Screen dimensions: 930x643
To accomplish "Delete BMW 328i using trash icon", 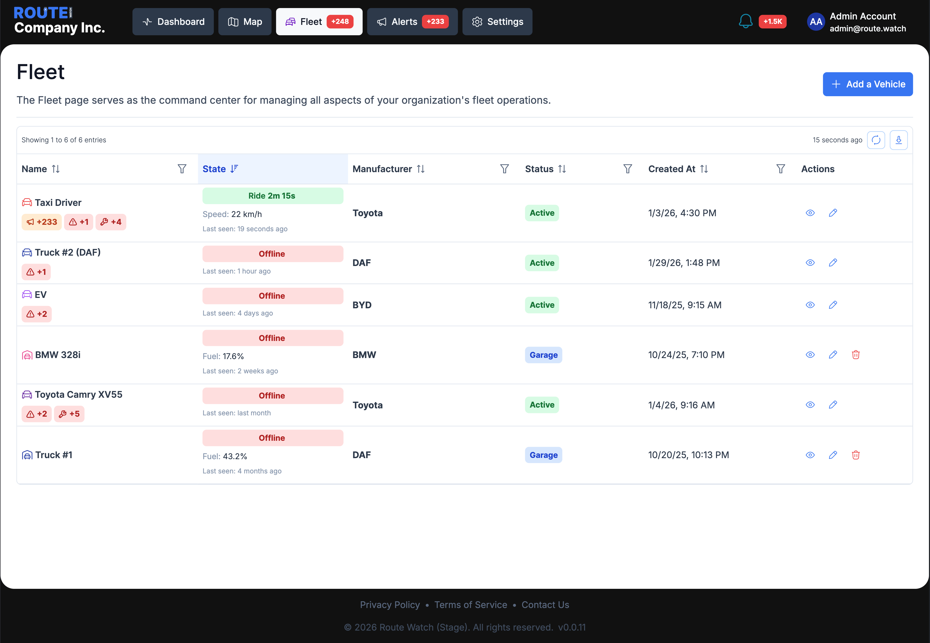I will 856,354.
